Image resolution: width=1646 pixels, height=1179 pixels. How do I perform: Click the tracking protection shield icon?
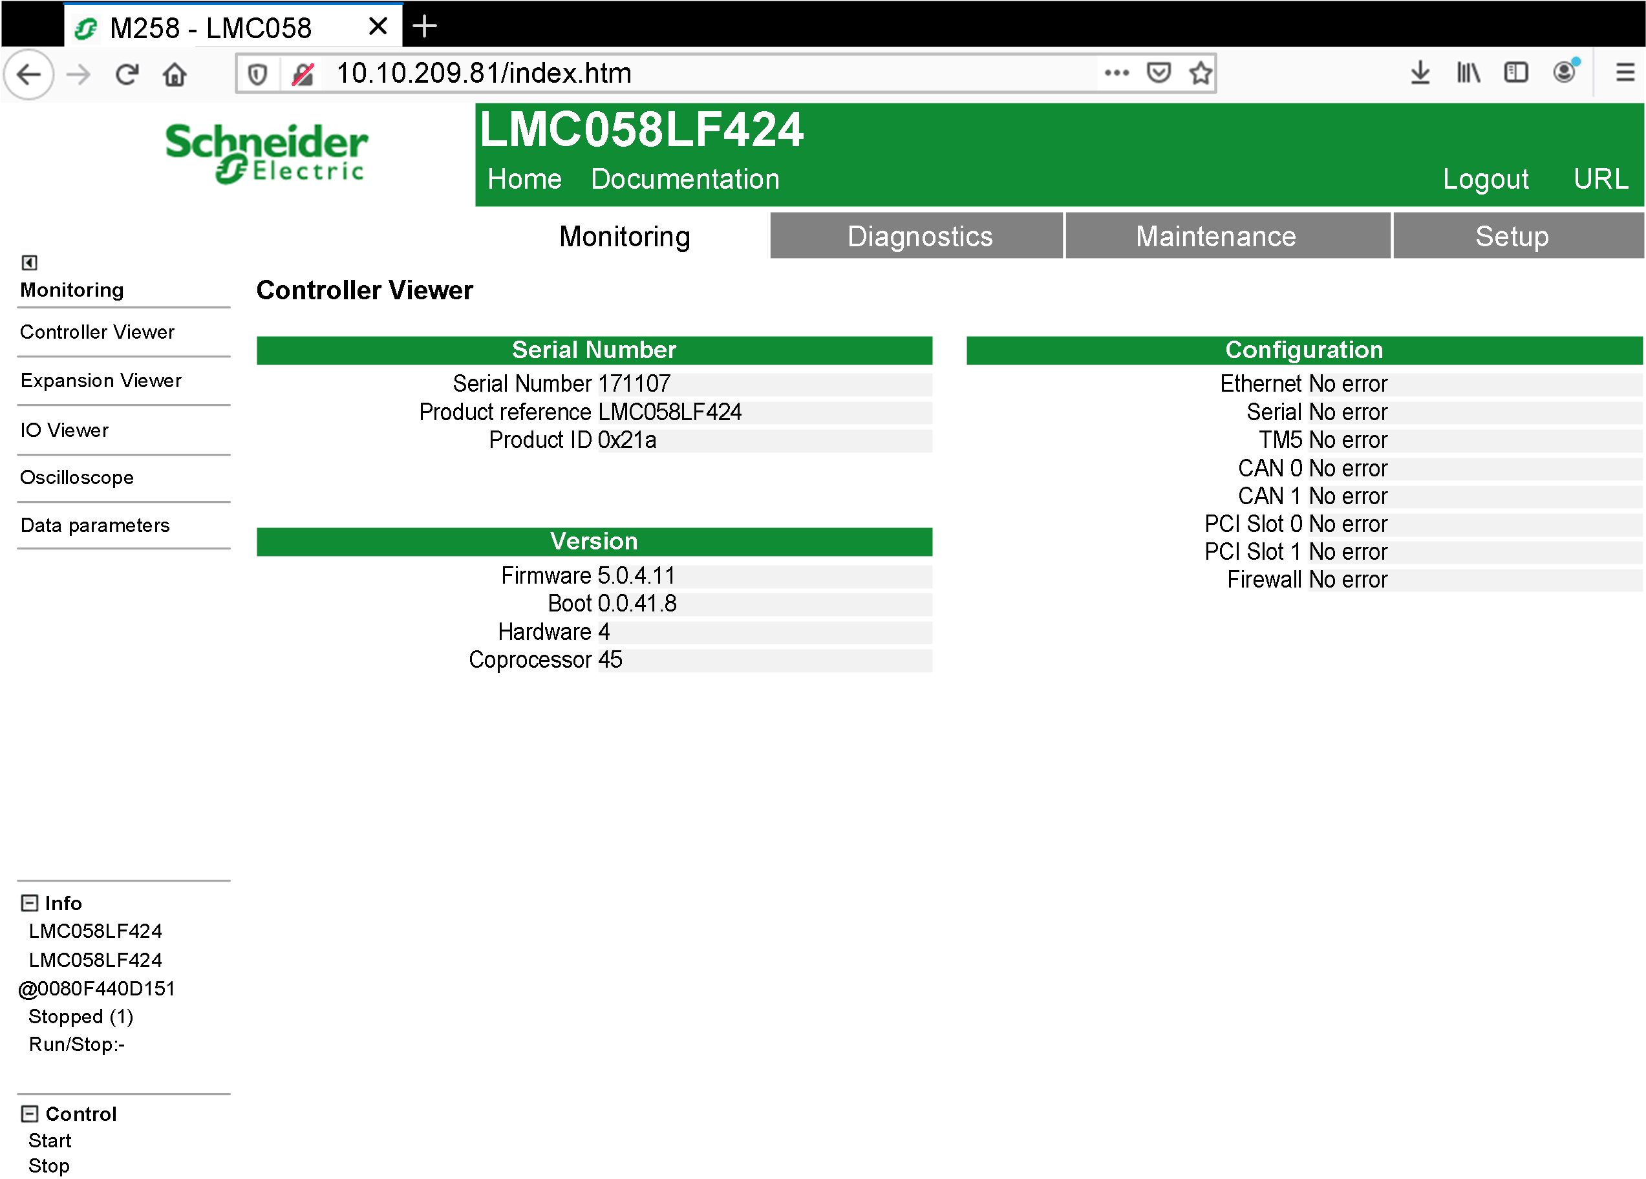(x=258, y=74)
